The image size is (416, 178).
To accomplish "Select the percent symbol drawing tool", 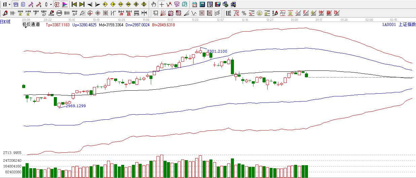I will tap(244, 13).
